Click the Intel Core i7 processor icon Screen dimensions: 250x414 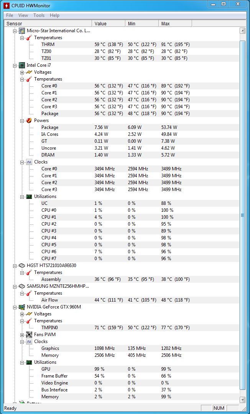click(22, 65)
